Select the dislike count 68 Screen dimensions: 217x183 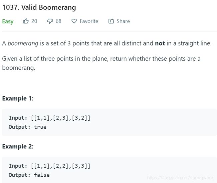tap(58, 21)
